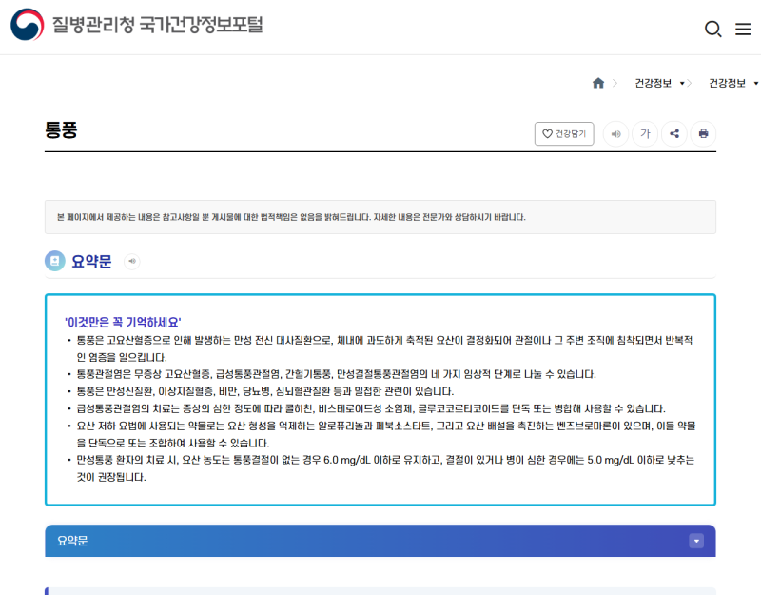Screen dimensions: 761x595
Task: Open the search magnifier icon
Action: (712, 29)
